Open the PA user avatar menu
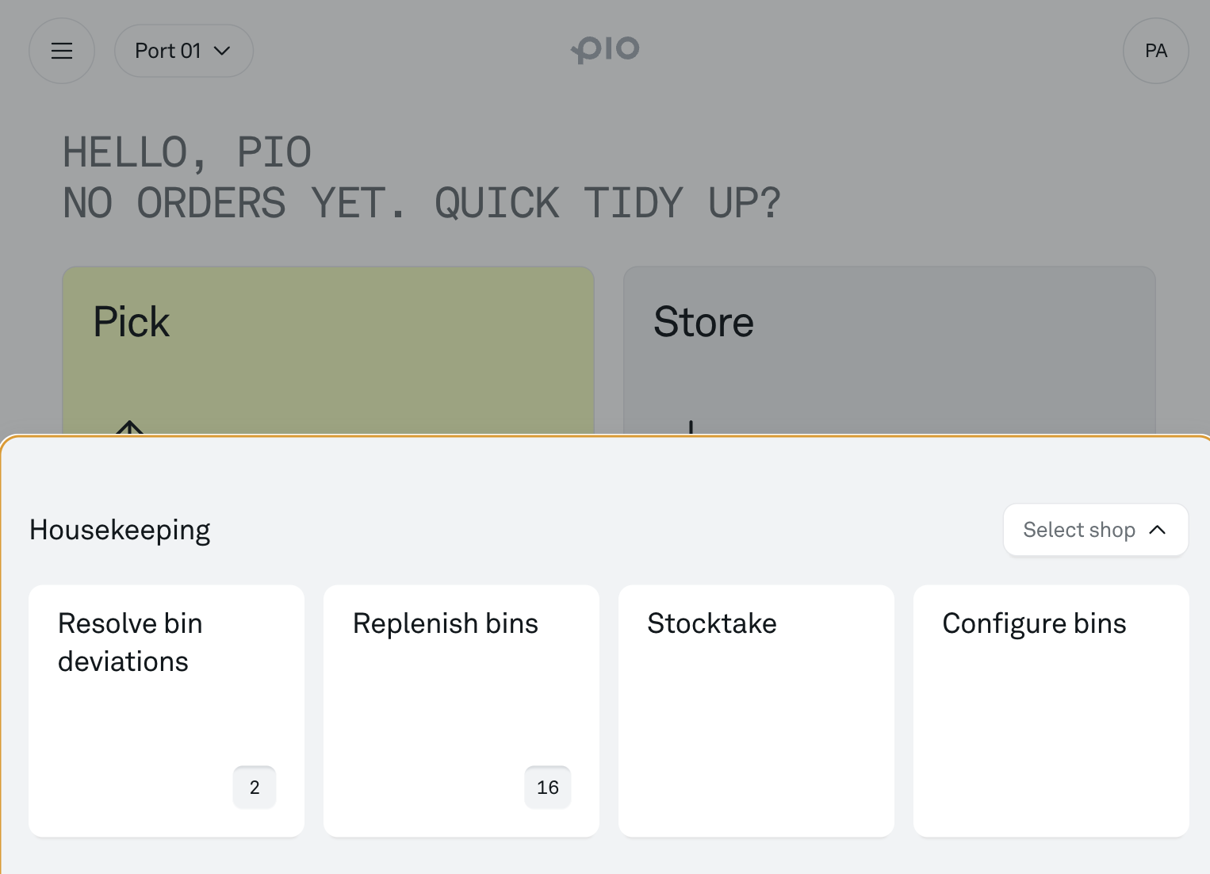Screen dimensions: 1210x874 (1156, 51)
